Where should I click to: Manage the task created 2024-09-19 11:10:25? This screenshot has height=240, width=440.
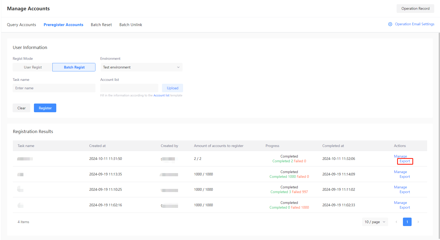tap(400, 187)
